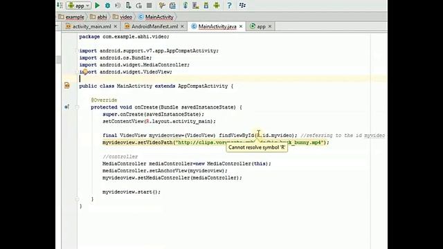The image size is (443, 249).
Task: Click the Stop square button
Action: (150, 6)
